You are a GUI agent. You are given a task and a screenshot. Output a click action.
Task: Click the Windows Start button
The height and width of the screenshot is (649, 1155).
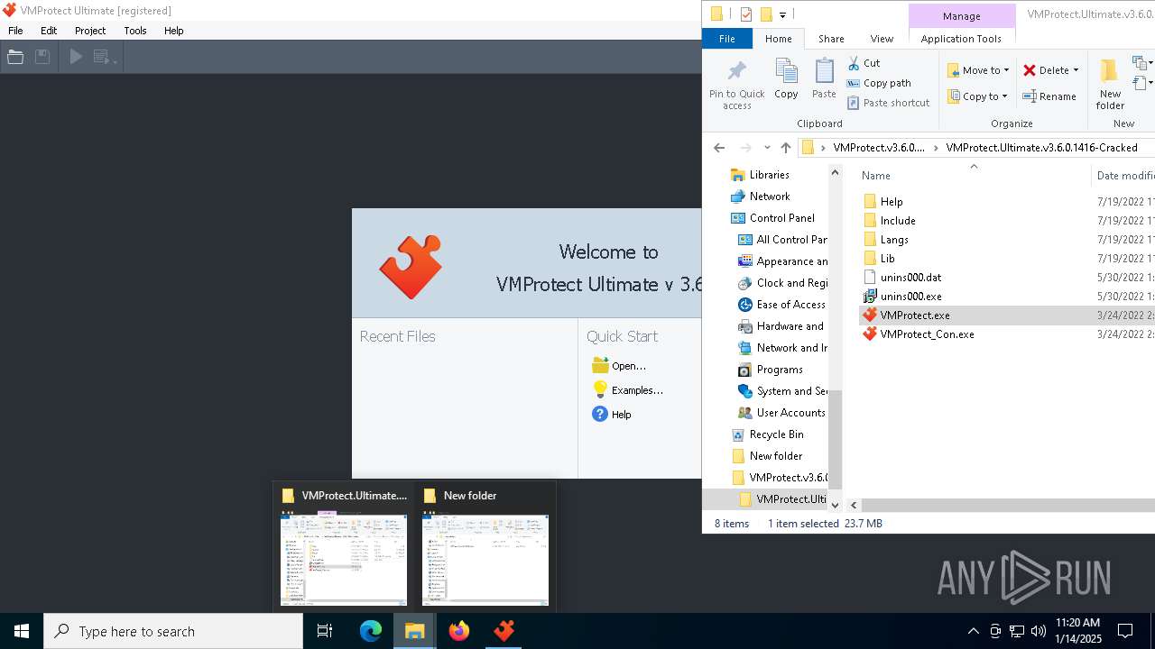tap(22, 631)
